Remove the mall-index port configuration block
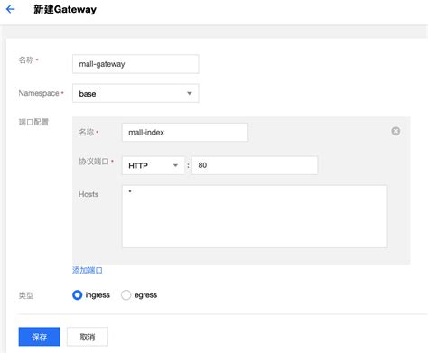This screenshot has height=353, width=428. [x=395, y=131]
